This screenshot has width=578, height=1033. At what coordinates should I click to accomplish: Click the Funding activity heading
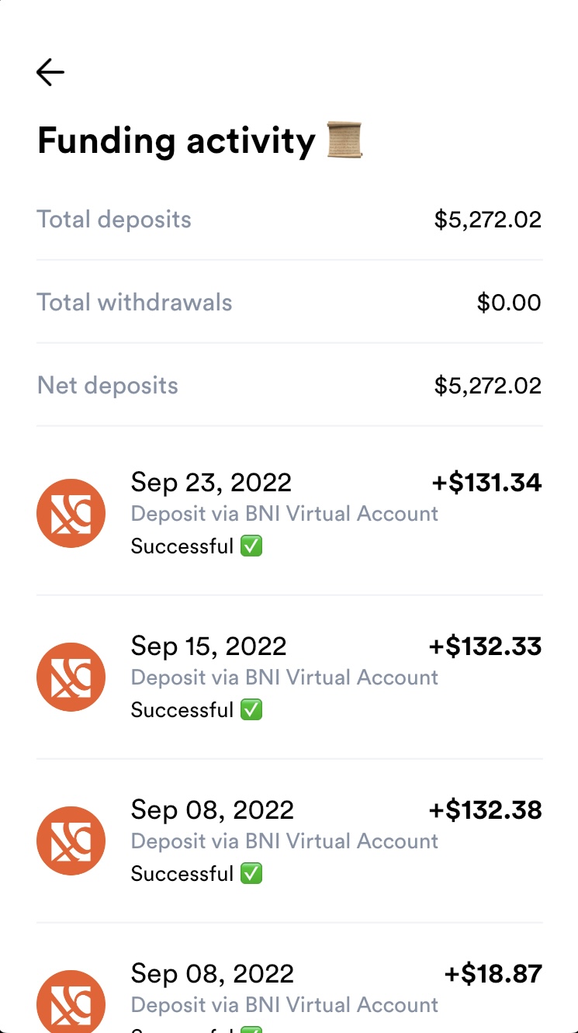pyautogui.click(x=176, y=141)
